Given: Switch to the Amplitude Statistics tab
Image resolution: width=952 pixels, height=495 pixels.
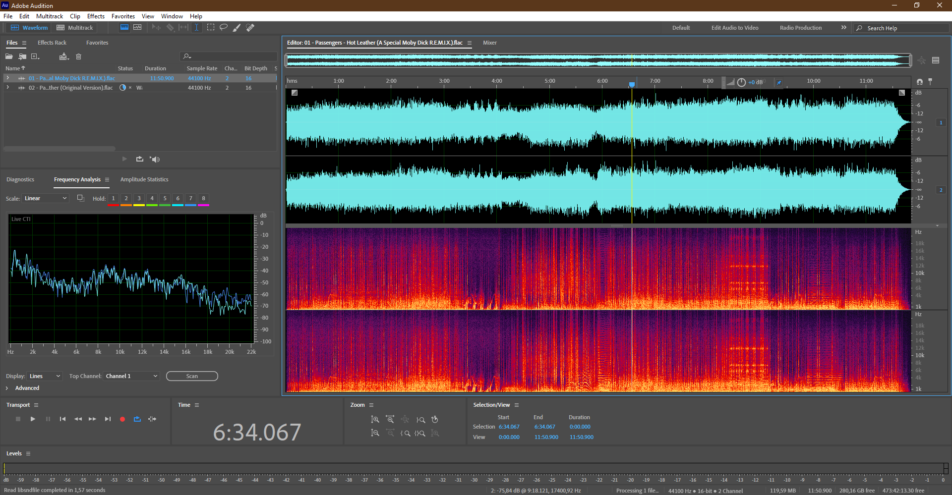Looking at the screenshot, I should [144, 179].
